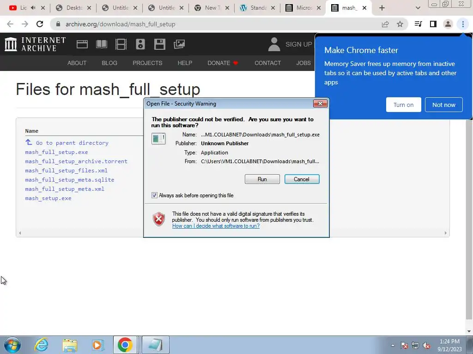The image size is (473, 354).
Task: Click Go to parent directory
Action: (x=72, y=143)
